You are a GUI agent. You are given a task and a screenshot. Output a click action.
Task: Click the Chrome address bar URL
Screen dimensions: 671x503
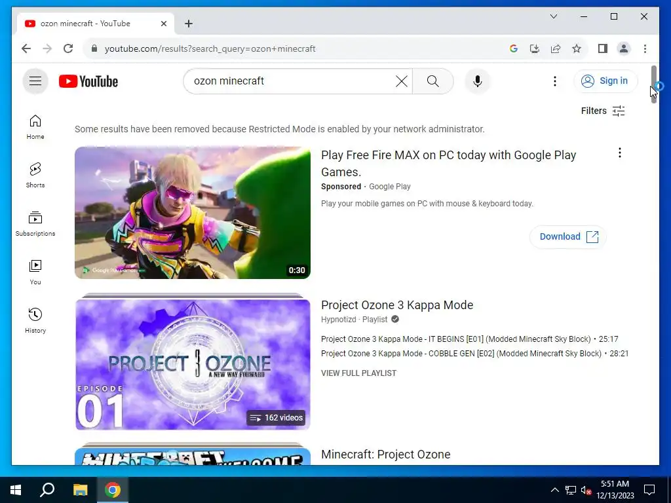pyautogui.click(x=210, y=48)
